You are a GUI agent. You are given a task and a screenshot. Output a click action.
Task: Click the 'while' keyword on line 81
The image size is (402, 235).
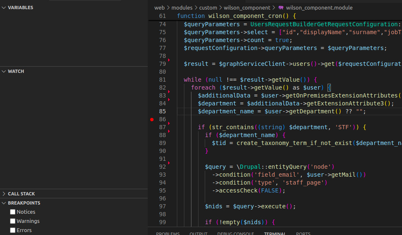pos(192,80)
